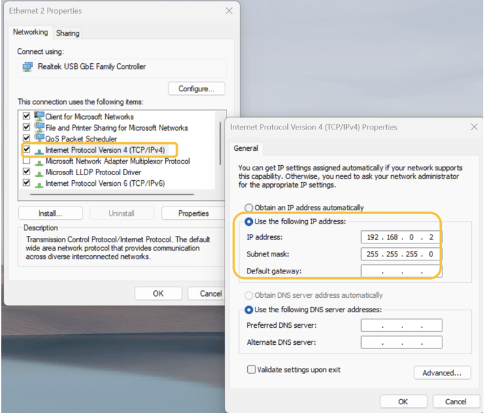The image size is (485, 413).
Task: Click the Alternate DNS server field
Action: pos(402,342)
